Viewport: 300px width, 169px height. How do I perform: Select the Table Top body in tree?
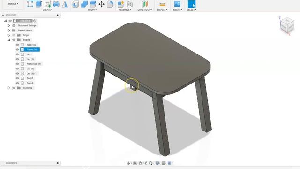pos(31,45)
